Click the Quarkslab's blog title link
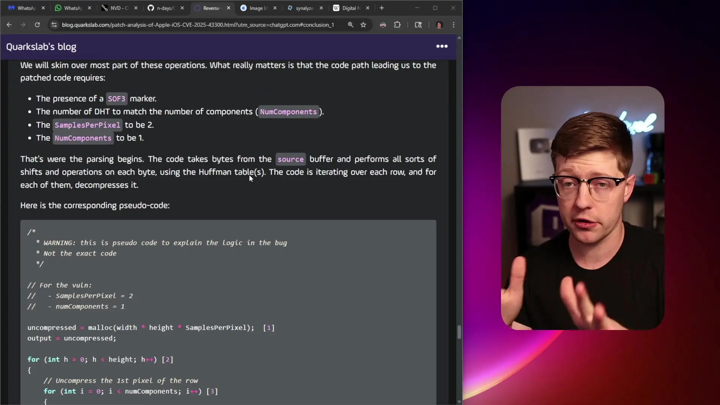The width and height of the screenshot is (720, 405). point(41,47)
